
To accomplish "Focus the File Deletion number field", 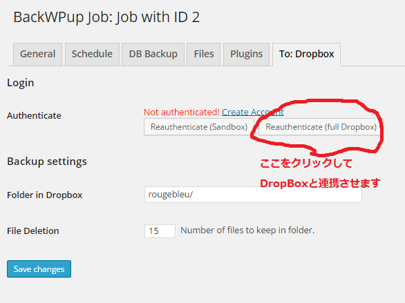I will [160, 231].
